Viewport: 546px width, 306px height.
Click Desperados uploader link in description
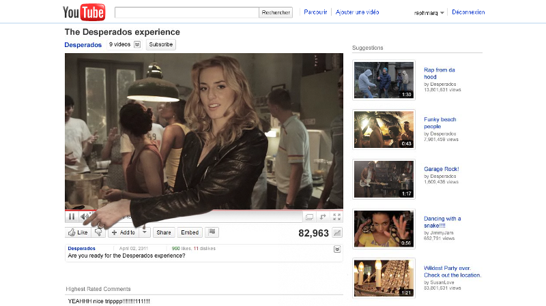[81, 248]
